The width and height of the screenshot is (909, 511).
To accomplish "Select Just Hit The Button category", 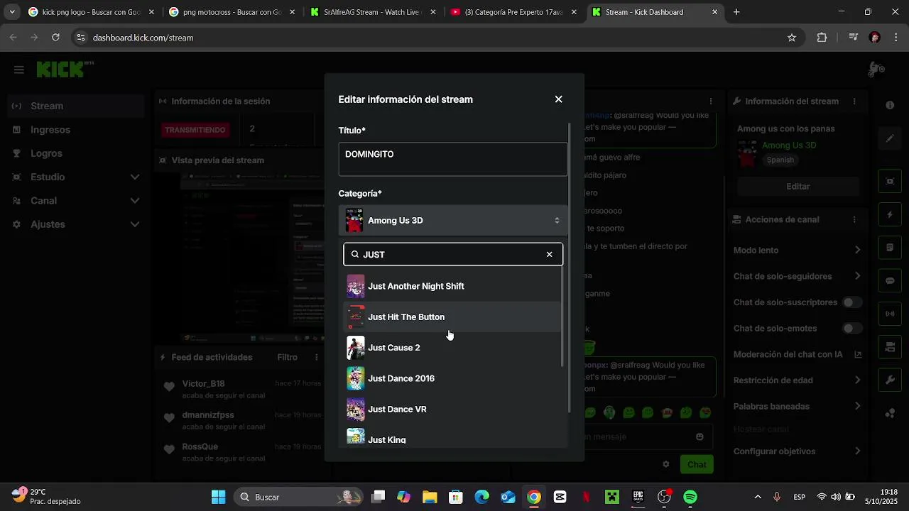I will pos(452,317).
